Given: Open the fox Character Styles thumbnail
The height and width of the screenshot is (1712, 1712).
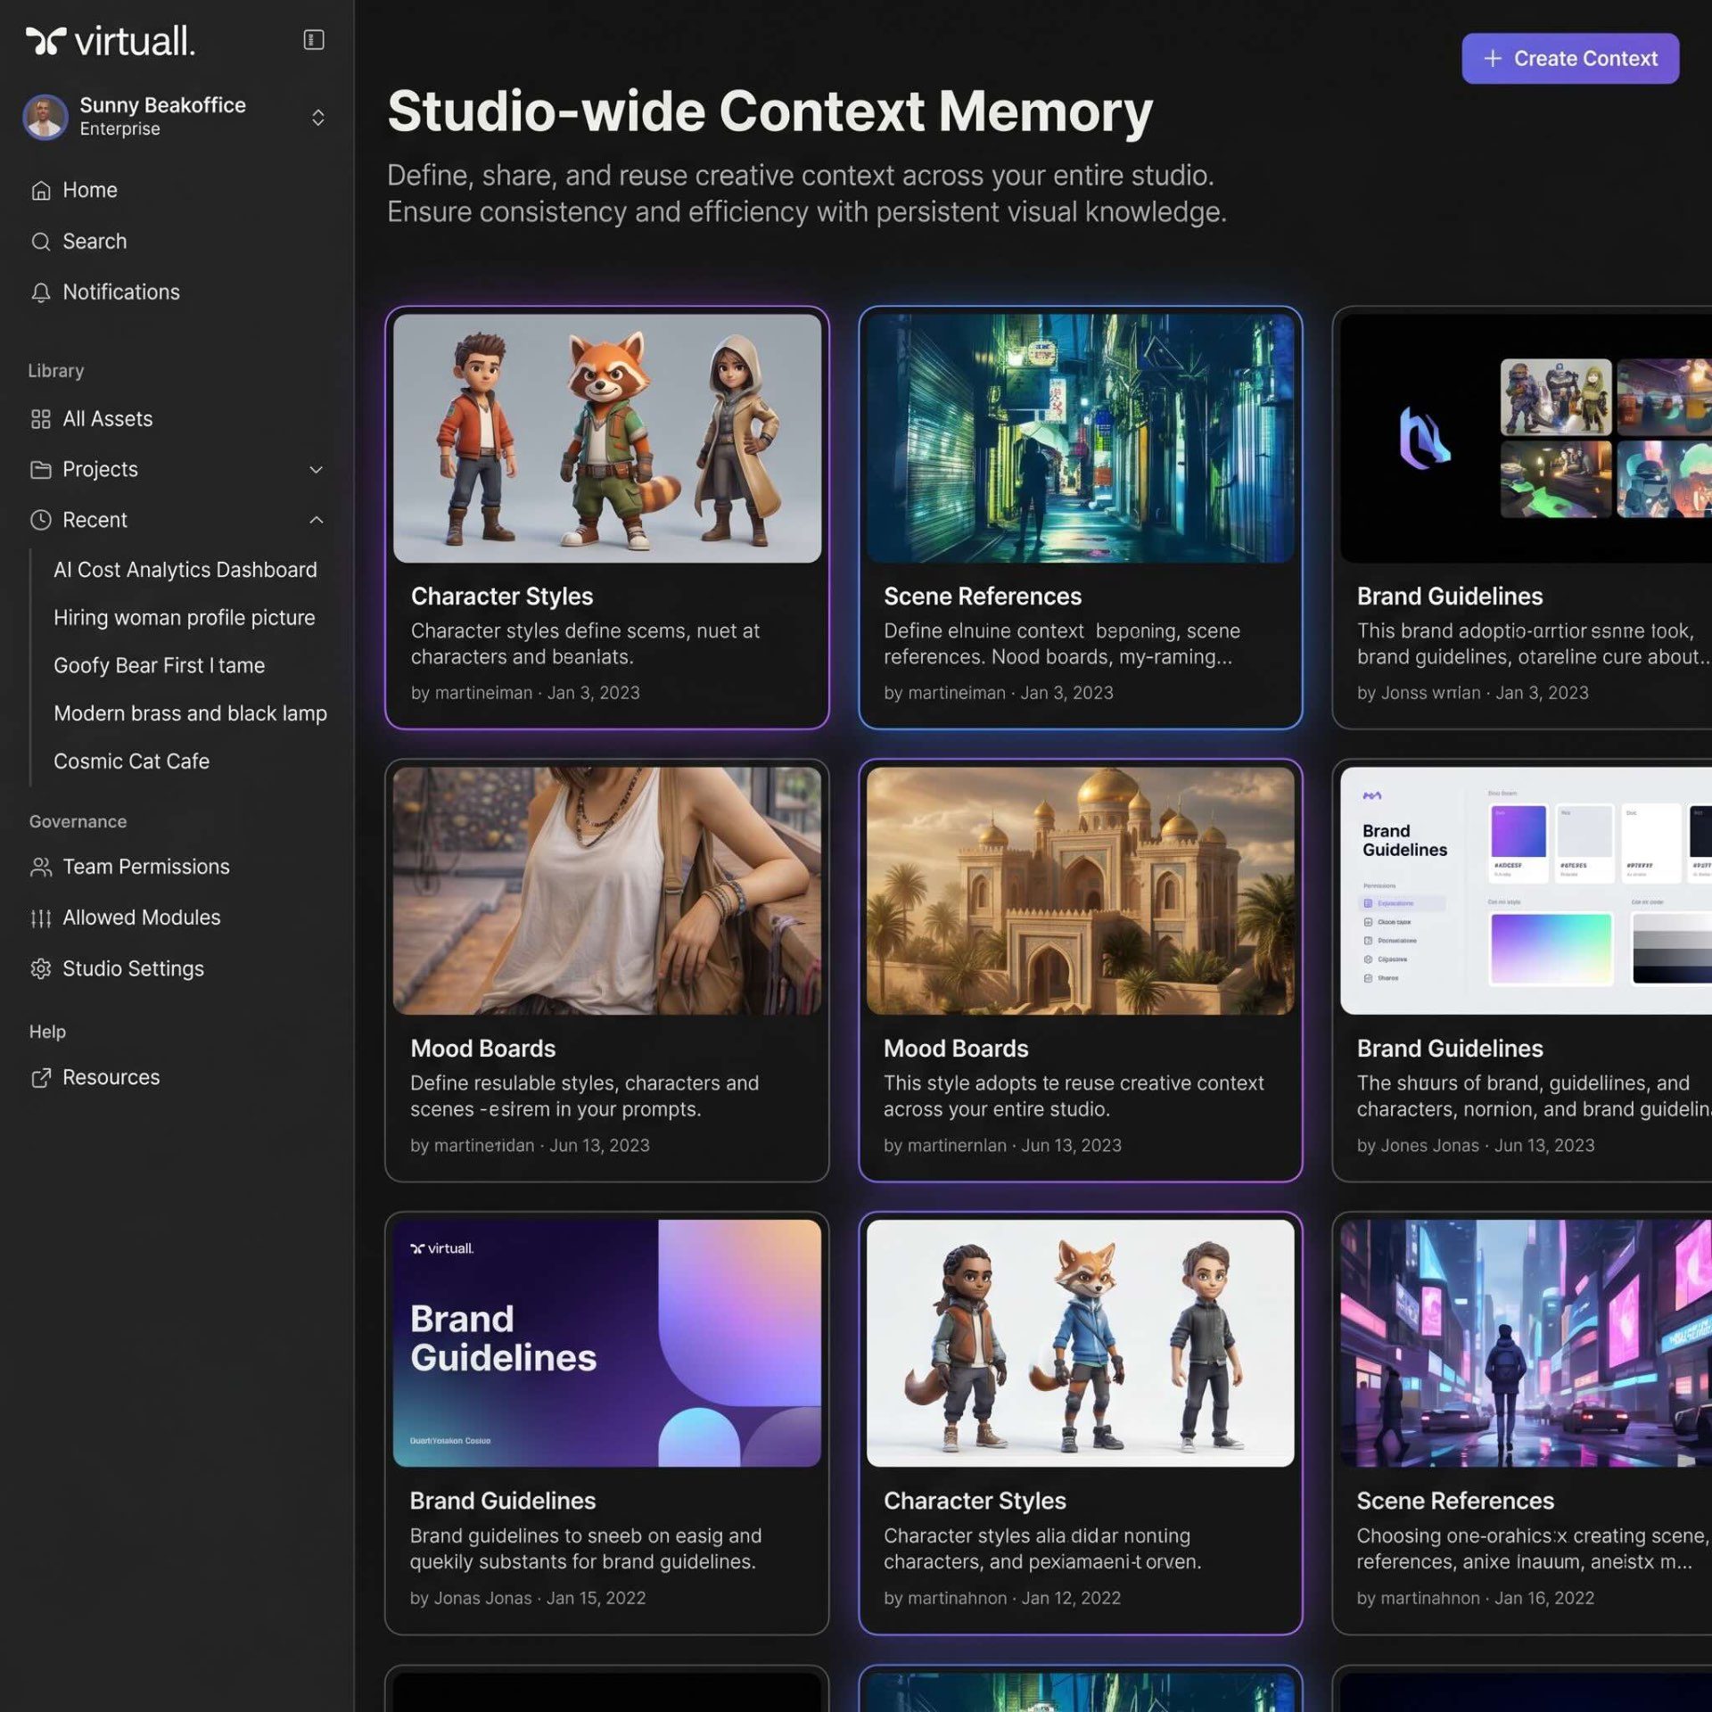Looking at the screenshot, I should 1080,1344.
